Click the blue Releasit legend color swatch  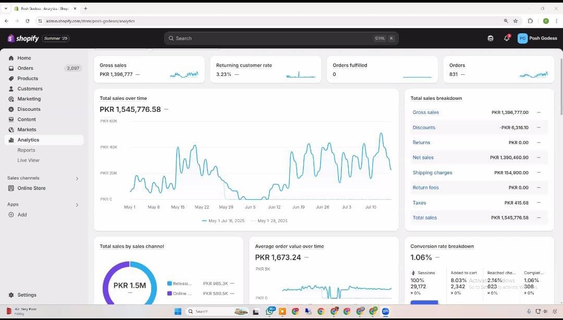pyautogui.click(x=169, y=284)
